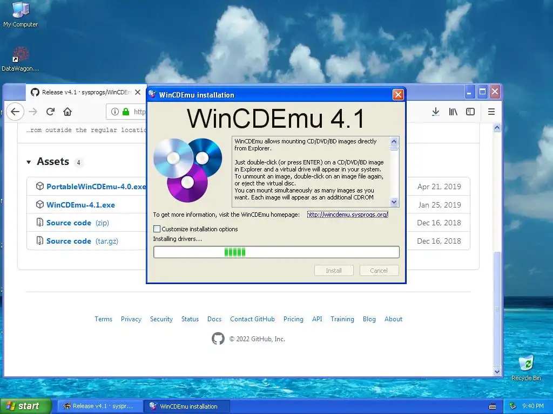Switch to Release v4.1 taskbar item
This screenshot has height=414, width=553.
point(100,406)
